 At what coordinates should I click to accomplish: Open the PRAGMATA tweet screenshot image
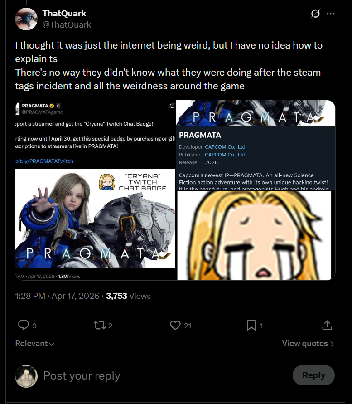tap(95, 190)
